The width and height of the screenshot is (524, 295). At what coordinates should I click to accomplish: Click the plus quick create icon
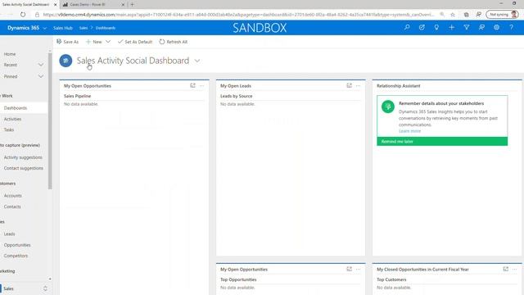pyautogui.click(x=451, y=27)
